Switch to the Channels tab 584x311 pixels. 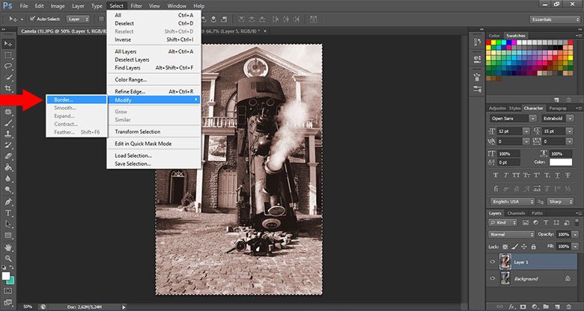(x=517, y=213)
